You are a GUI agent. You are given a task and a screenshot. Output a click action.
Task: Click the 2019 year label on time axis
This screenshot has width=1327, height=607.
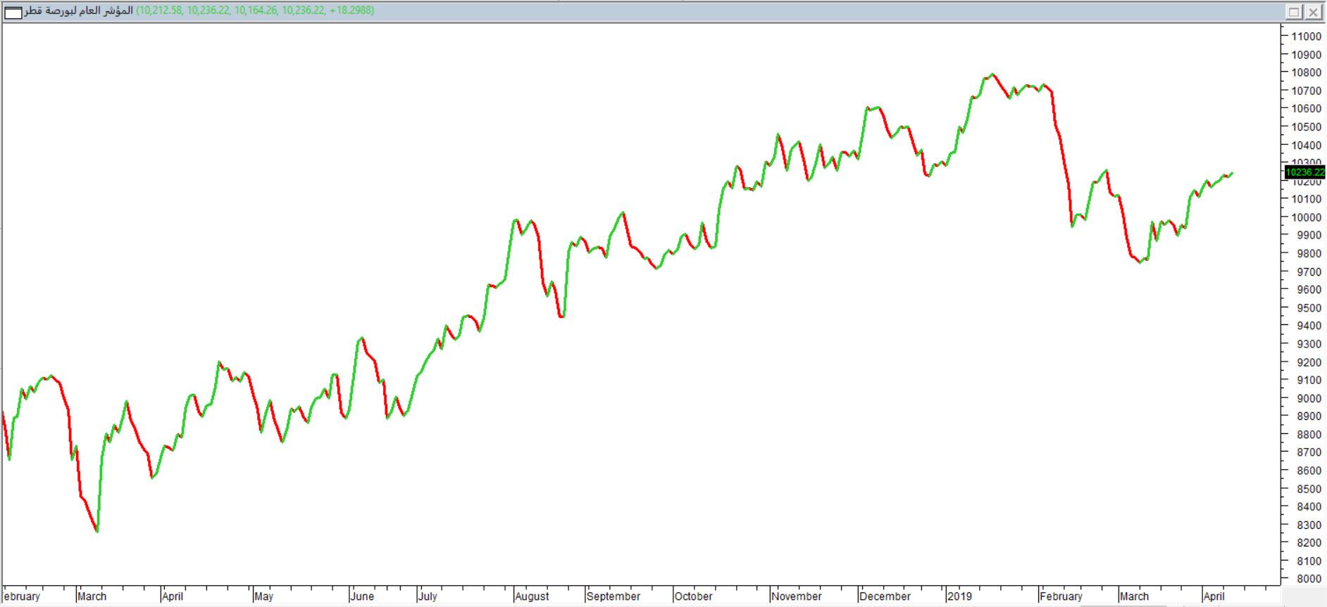(x=959, y=596)
